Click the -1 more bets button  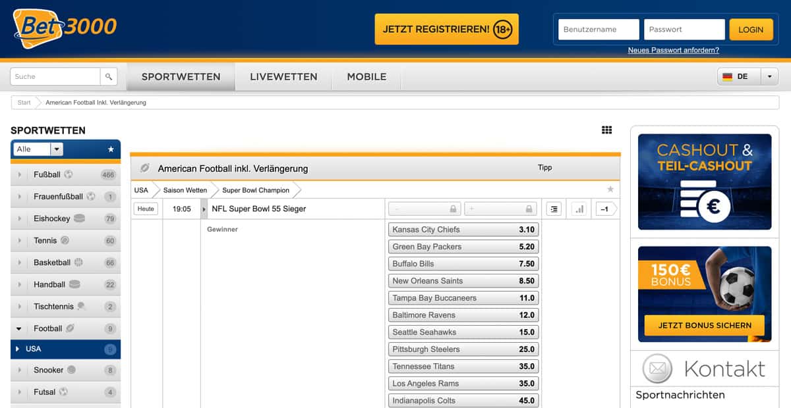606,209
